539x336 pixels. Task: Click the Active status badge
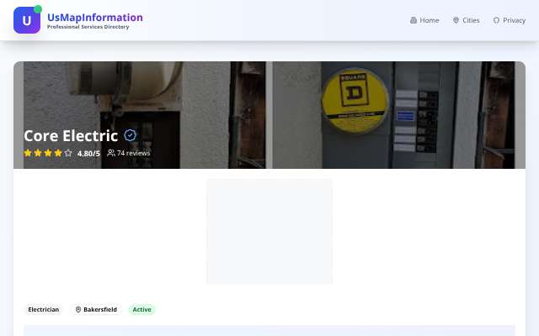pos(142,310)
